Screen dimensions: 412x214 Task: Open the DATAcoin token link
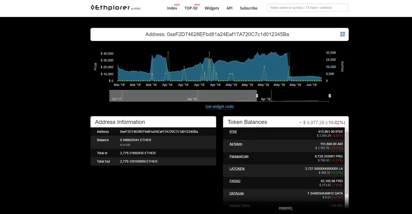(x=237, y=193)
